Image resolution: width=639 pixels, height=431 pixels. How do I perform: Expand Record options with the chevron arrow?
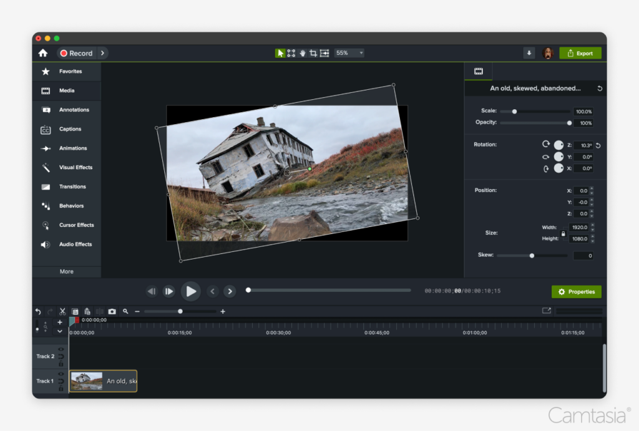pyautogui.click(x=102, y=53)
